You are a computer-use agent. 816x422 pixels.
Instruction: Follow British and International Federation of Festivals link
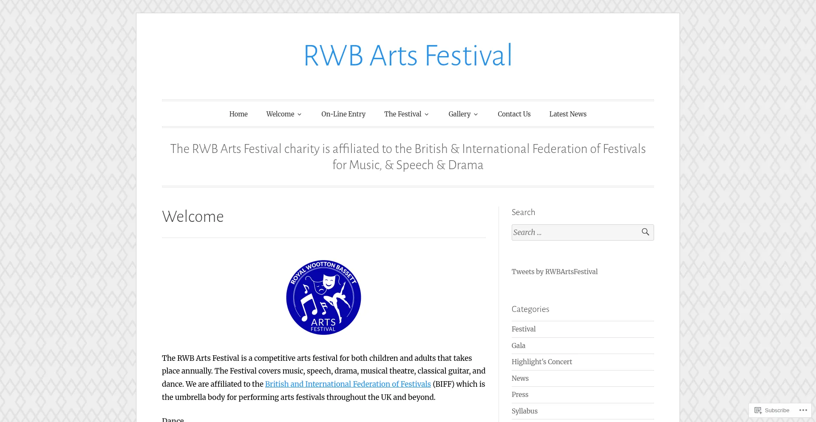(x=348, y=384)
